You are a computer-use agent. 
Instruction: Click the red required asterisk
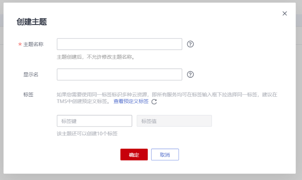[x=20, y=44]
